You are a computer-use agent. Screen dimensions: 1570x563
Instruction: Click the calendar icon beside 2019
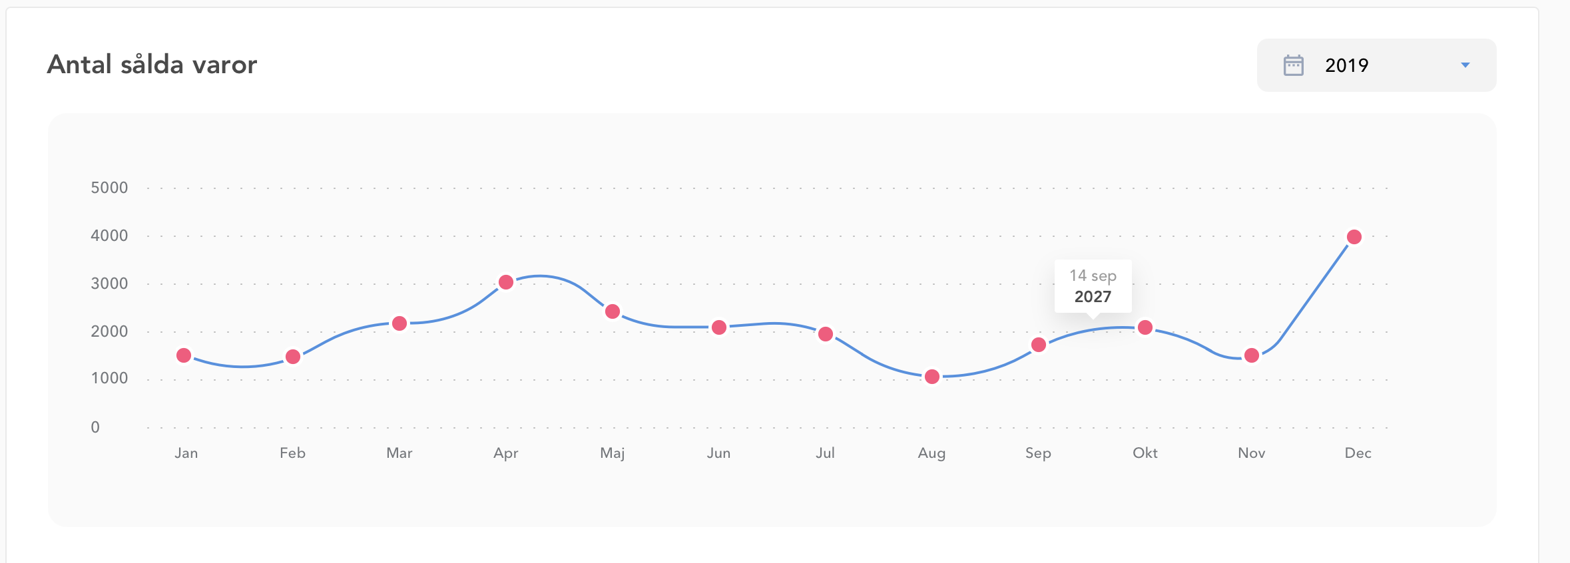click(x=1293, y=65)
